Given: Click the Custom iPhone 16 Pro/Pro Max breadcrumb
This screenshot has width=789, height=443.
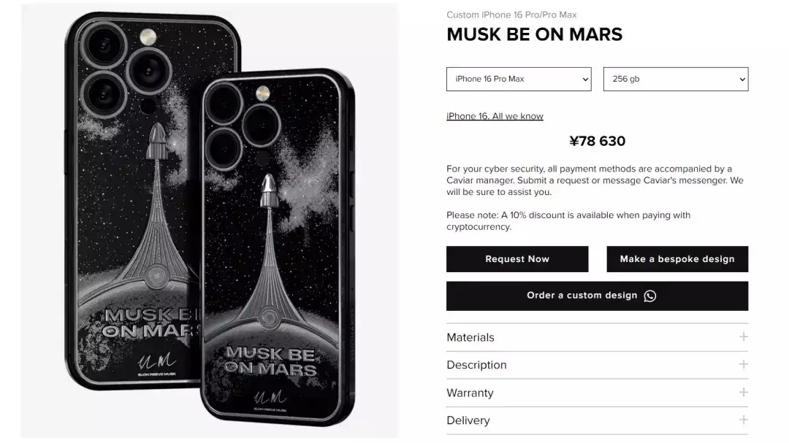Looking at the screenshot, I should coord(511,15).
